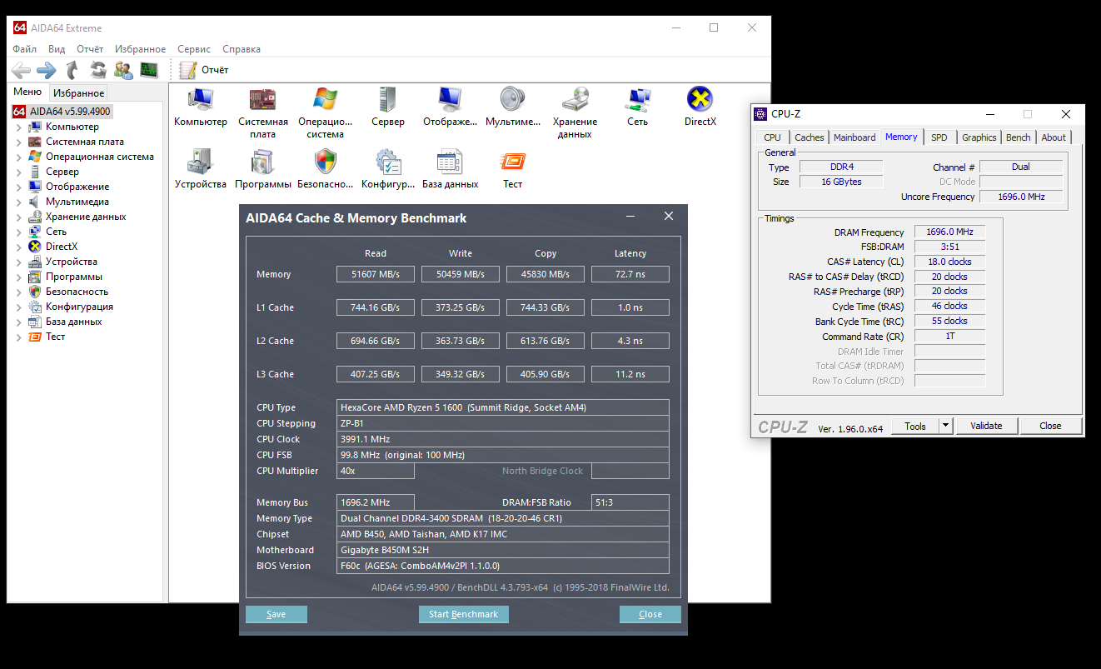This screenshot has height=669, width=1101.
Task: Click the Memory Read value 51607 MB/s
Action: 376,274
